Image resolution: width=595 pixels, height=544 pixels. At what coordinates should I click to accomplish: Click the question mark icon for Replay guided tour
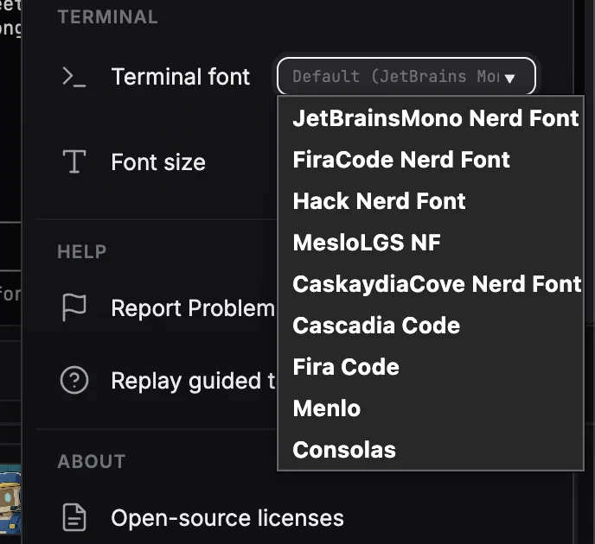tap(74, 380)
